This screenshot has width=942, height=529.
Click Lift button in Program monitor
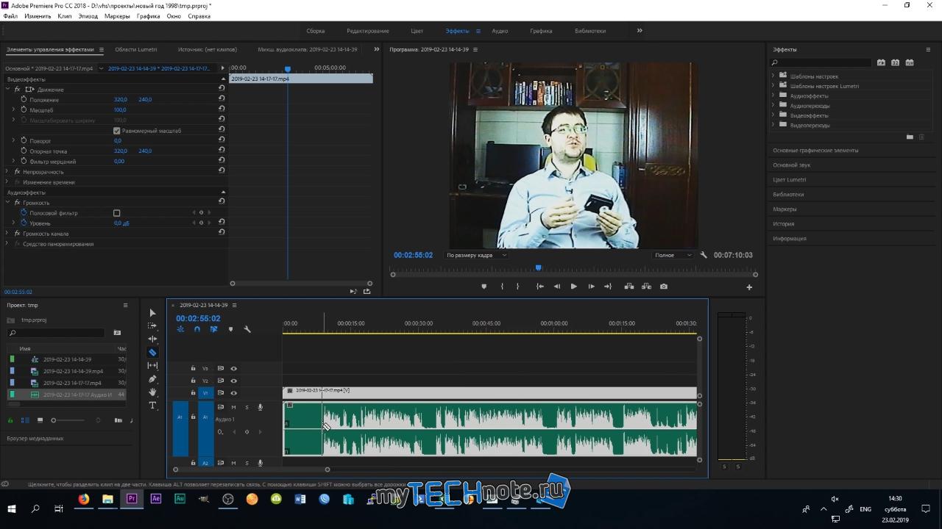click(x=629, y=287)
